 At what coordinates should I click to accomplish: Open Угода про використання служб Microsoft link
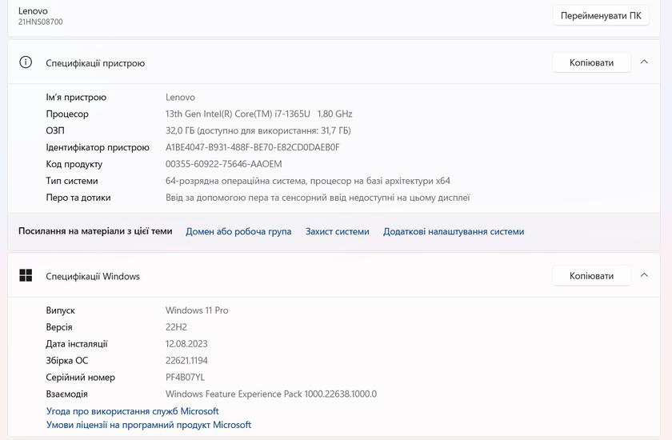[132, 411]
